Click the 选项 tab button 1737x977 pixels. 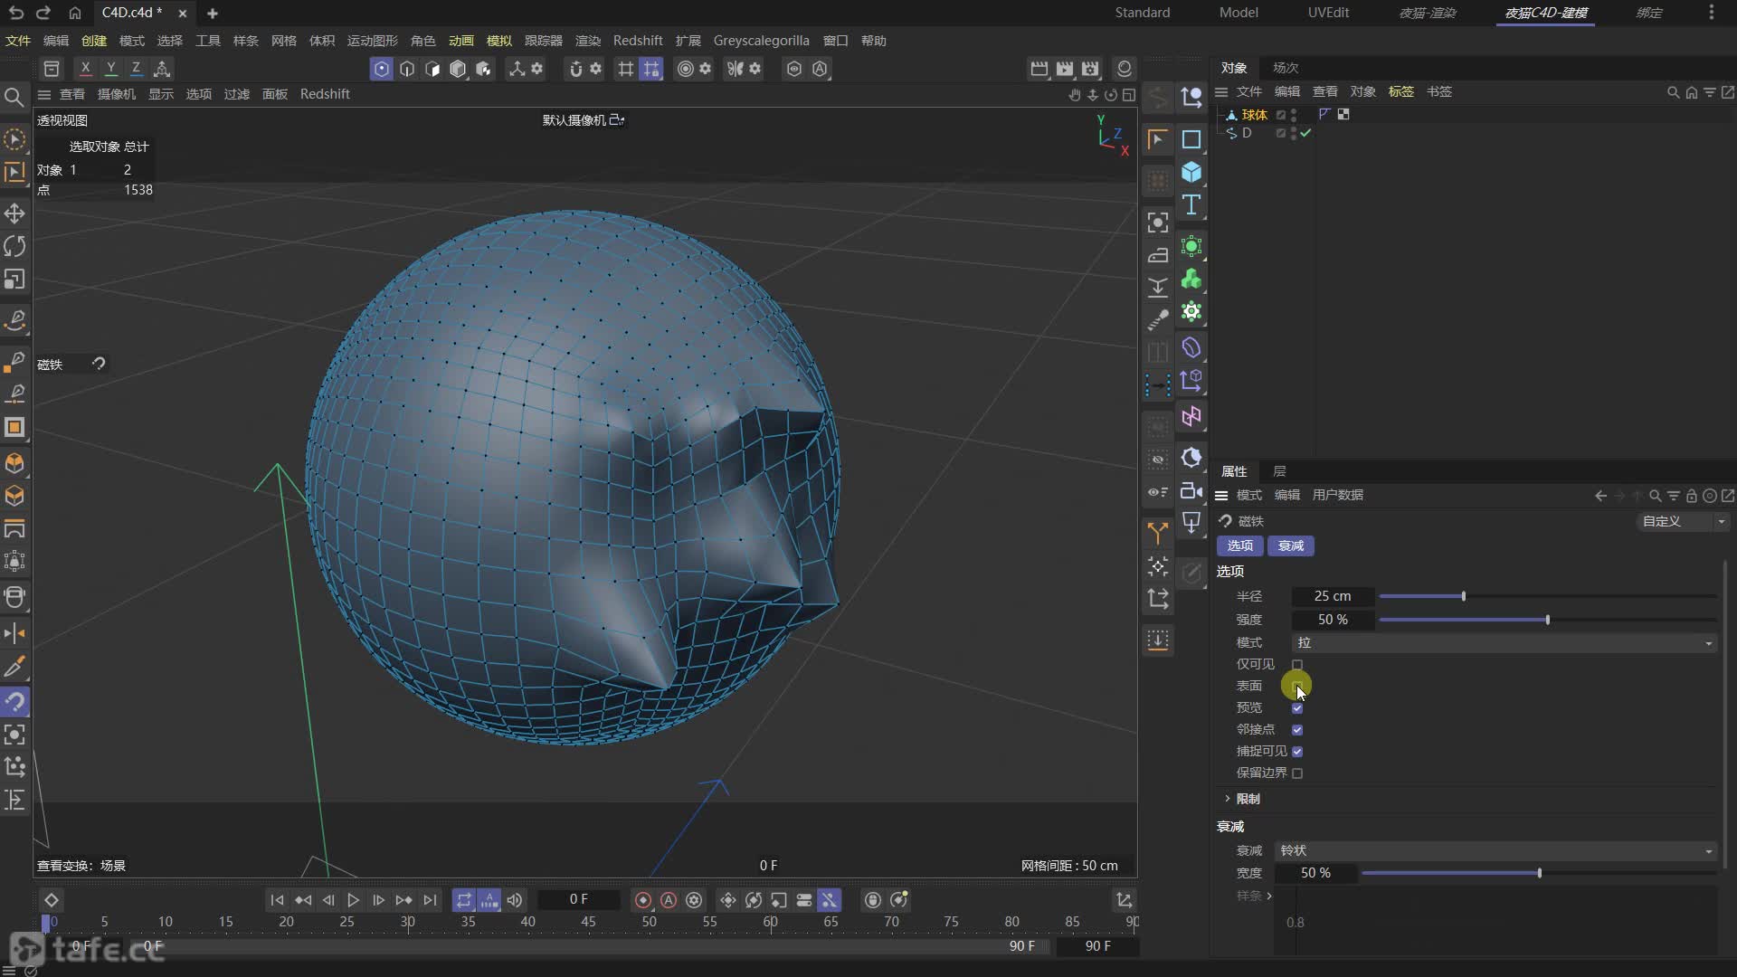pos(1239,545)
